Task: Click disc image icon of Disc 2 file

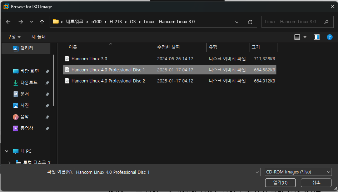Action: pos(67,81)
